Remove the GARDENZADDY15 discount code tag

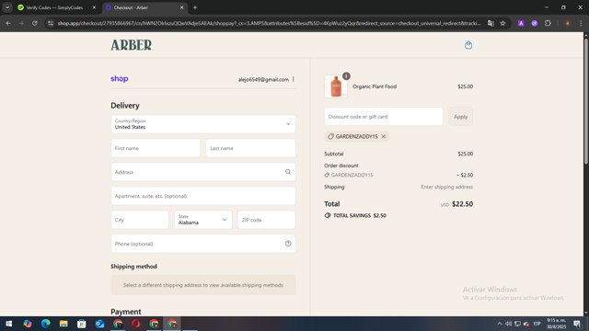[x=384, y=137]
